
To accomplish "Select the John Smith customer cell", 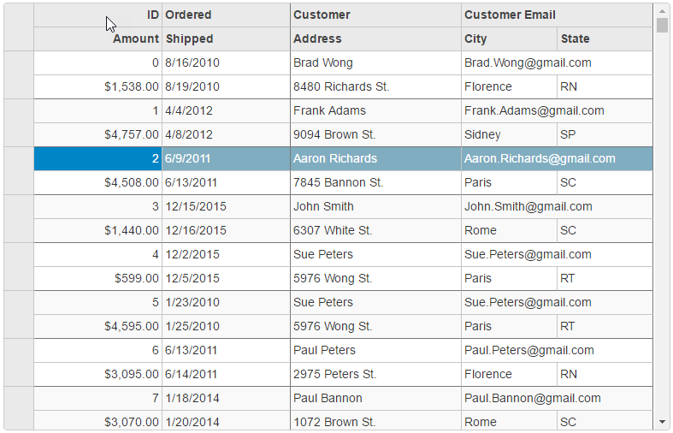I will pyautogui.click(x=375, y=206).
